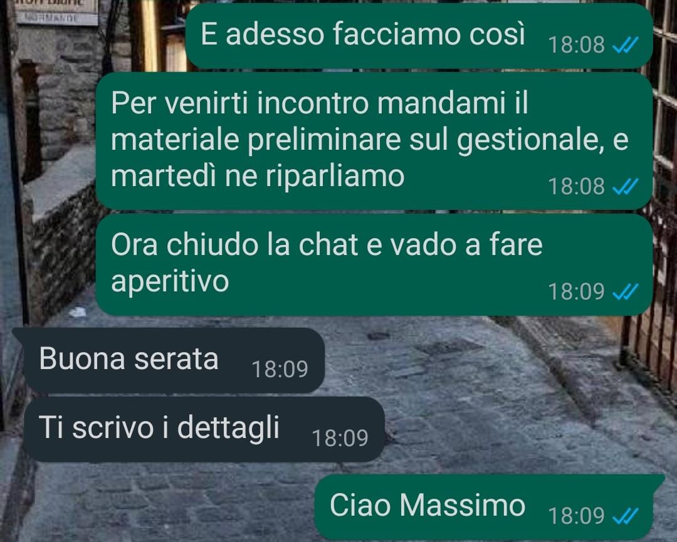677x542 pixels.
Task: Select the 'Ciao Massimo' sent message
Action: (x=490, y=507)
